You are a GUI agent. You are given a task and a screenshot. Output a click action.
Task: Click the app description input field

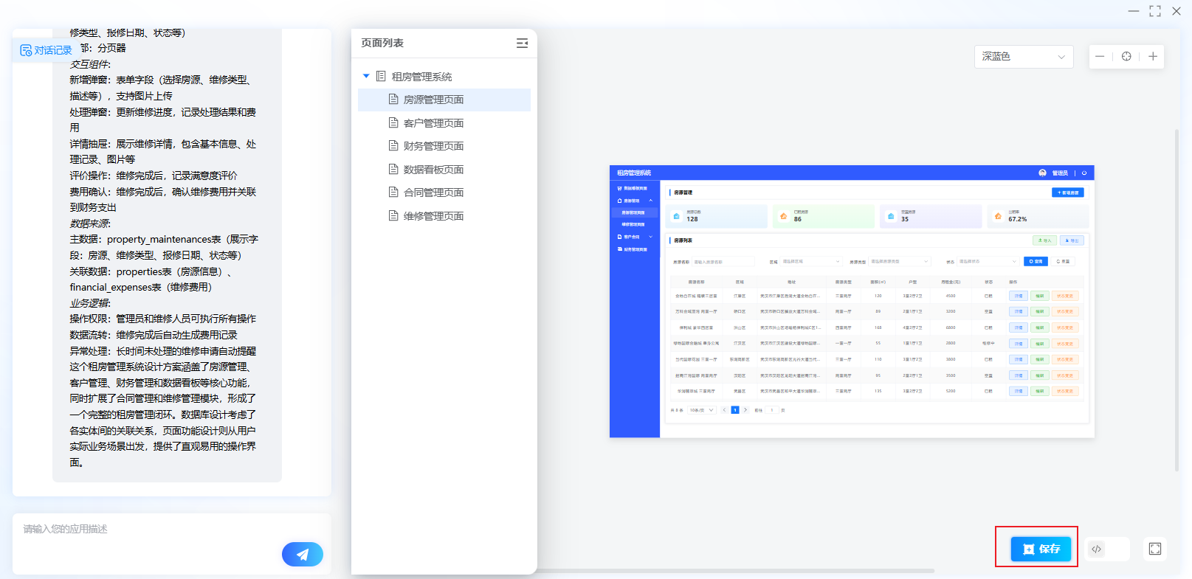[x=148, y=530]
